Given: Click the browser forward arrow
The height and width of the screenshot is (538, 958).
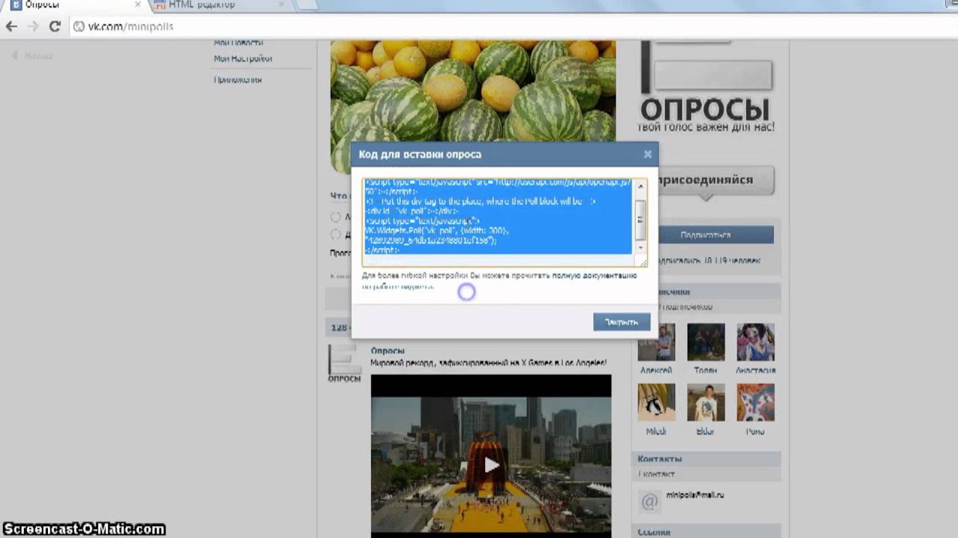Looking at the screenshot, I should [x=33, y=26].
